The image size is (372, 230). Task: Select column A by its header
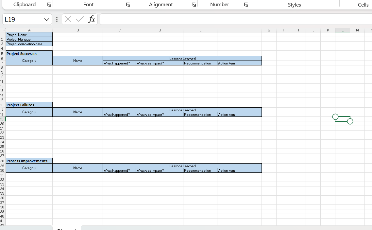(29, 30)
